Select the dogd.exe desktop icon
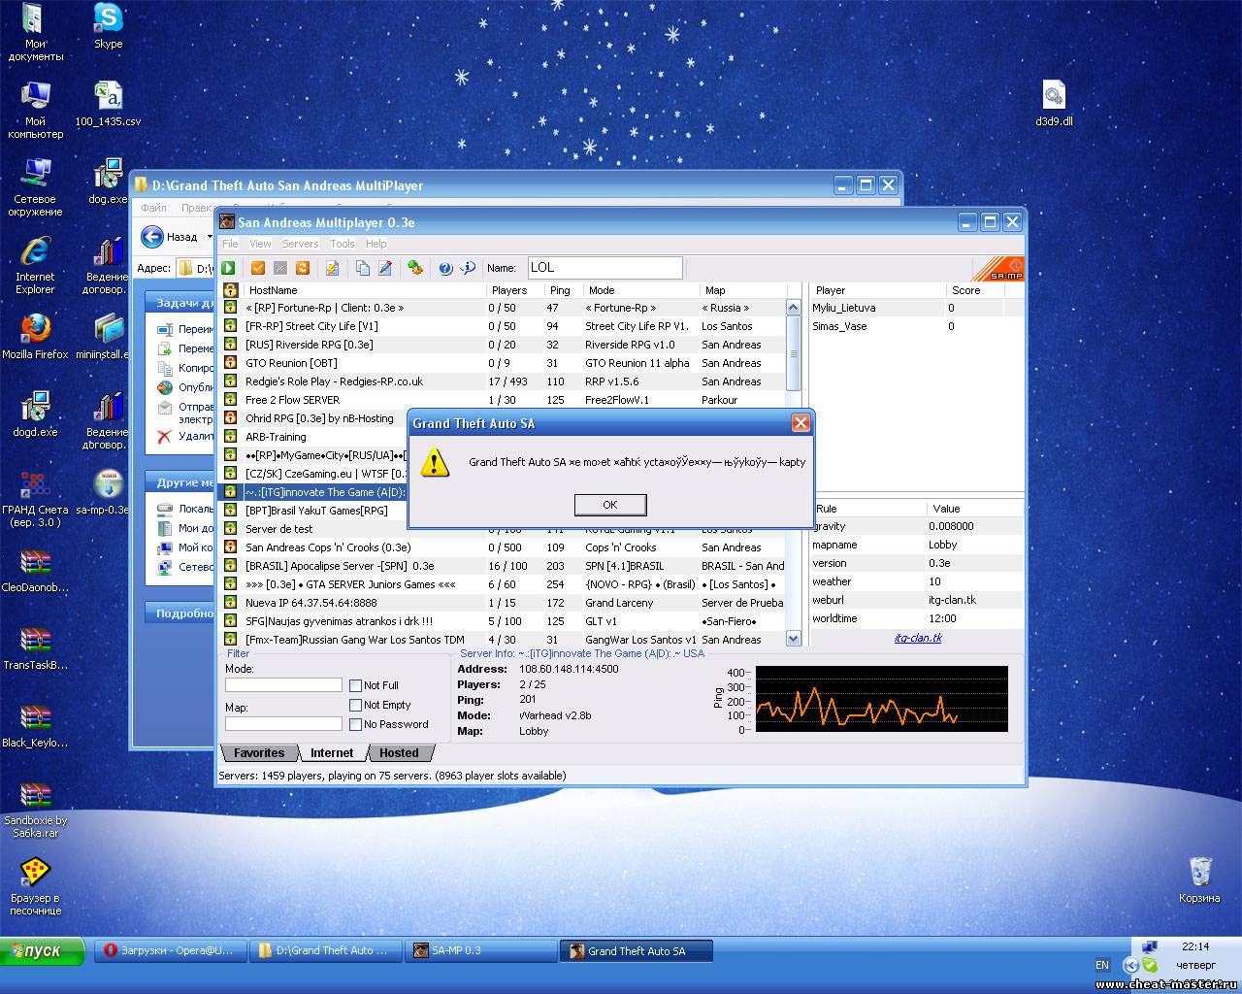The width and height of the screenshot is (1242, 994). [x=35, y=414]
